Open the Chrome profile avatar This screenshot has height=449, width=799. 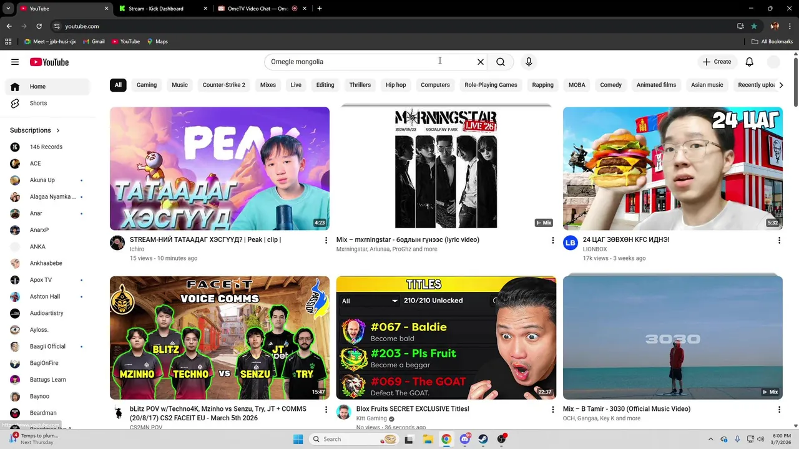[x=775, y=26]
